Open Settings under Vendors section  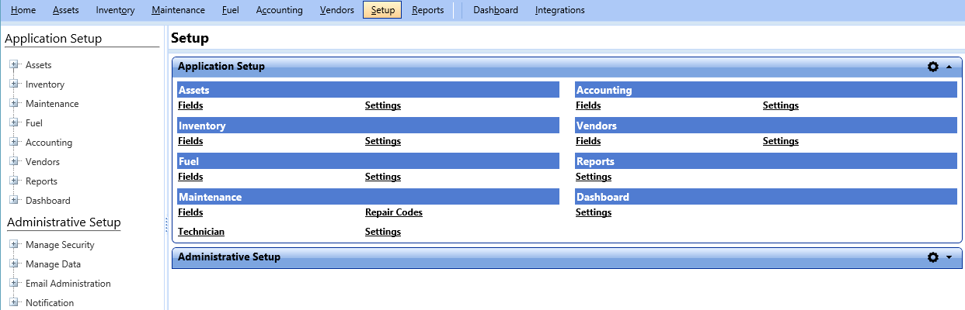coord(781,141)
